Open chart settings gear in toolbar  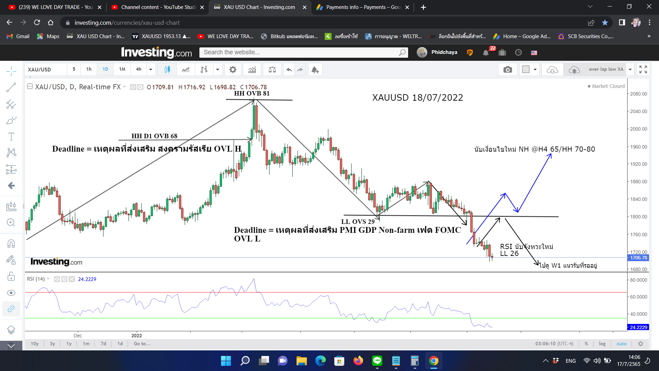coord(233,70)
